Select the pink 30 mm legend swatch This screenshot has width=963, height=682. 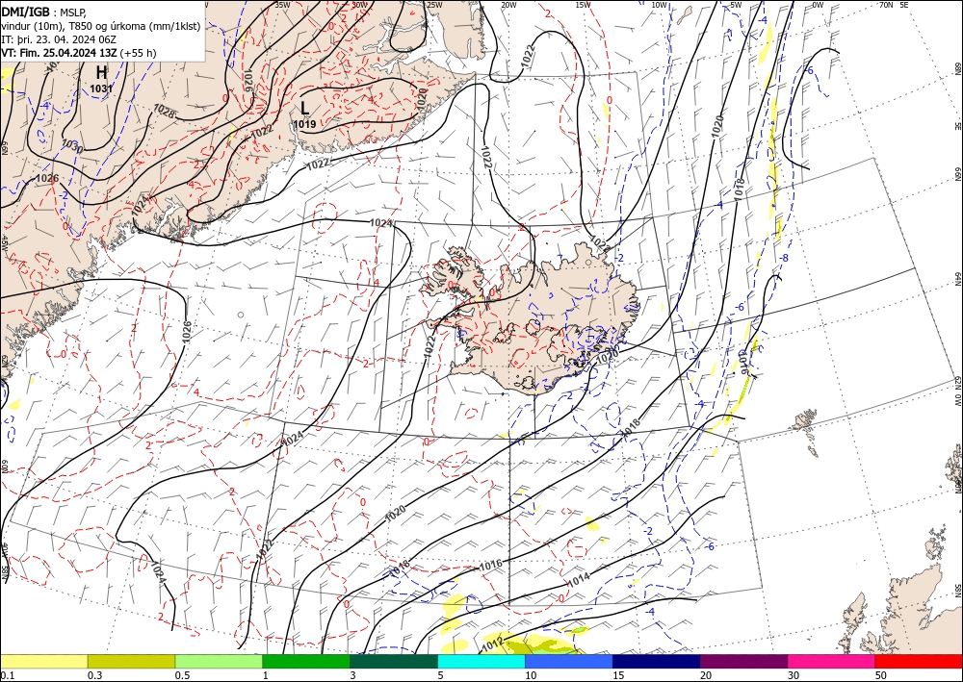832,661
